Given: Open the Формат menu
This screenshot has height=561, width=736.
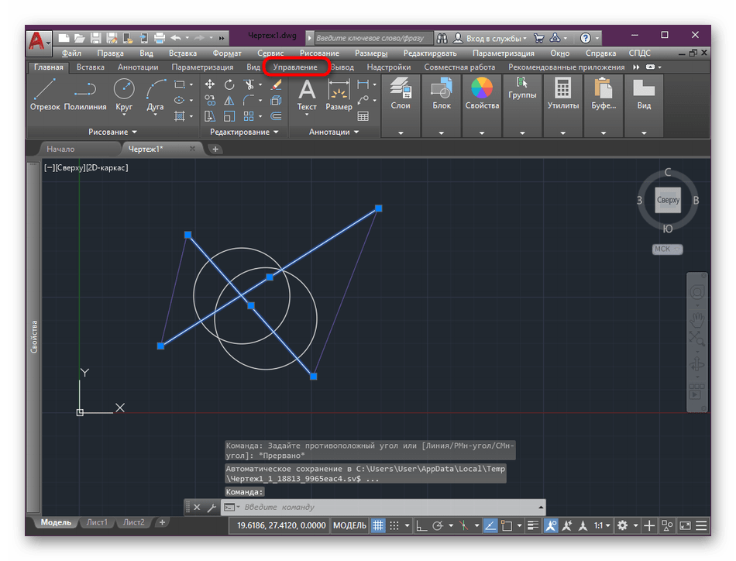Looking at the screenshot, I should [x=227, y=53].
